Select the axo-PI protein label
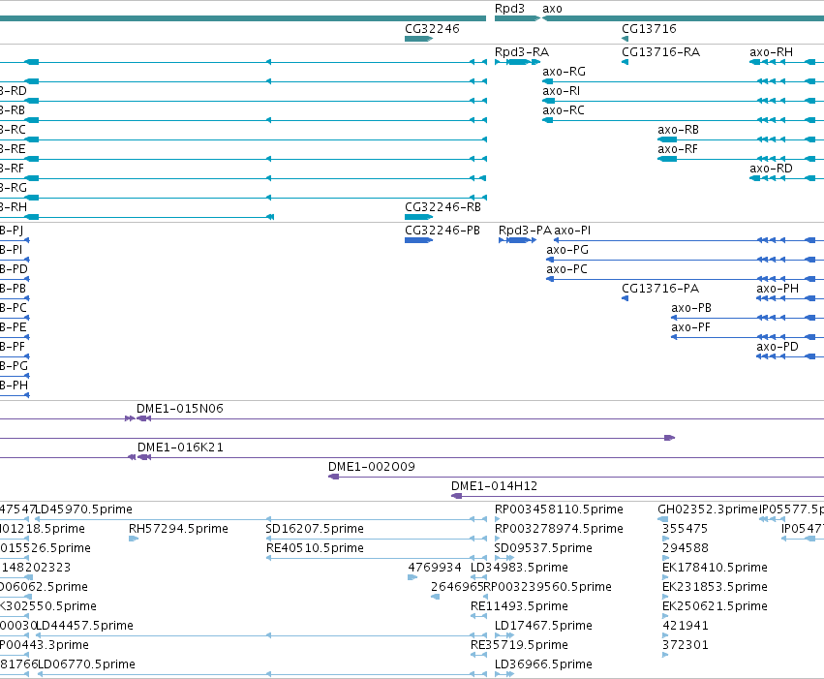 click(x=572, y=231)
